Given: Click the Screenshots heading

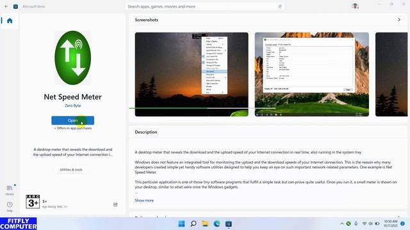Looking at the screenshot, I should coord(147,20).
